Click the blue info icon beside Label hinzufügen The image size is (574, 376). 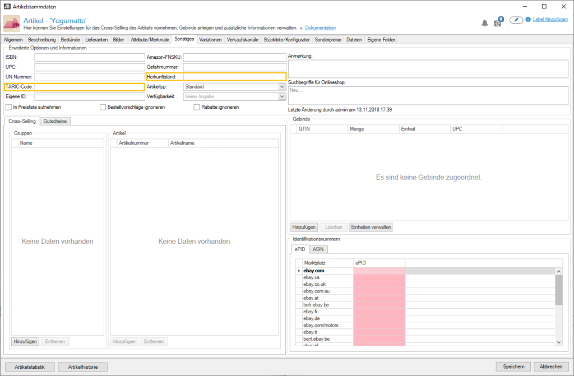(x=527, y=20)
